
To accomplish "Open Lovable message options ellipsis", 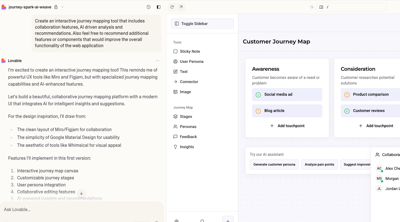I will pos(157,61).
